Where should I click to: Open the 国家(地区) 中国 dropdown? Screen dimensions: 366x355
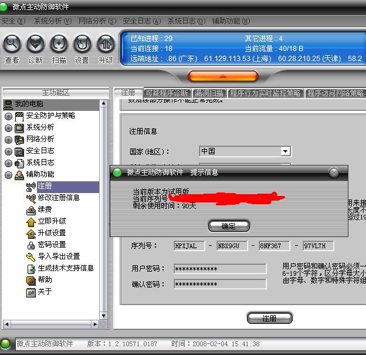[285, 151]
